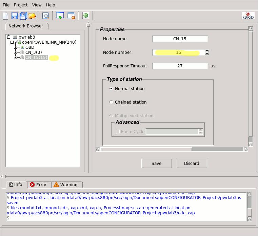Select CN_15(15) tree item
The height and width of the screenshot is (236, 258).
tap(37, 57)
